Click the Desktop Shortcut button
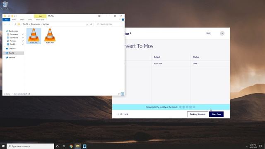The height and width of the screenshot is (149, 265). point(198,114)
